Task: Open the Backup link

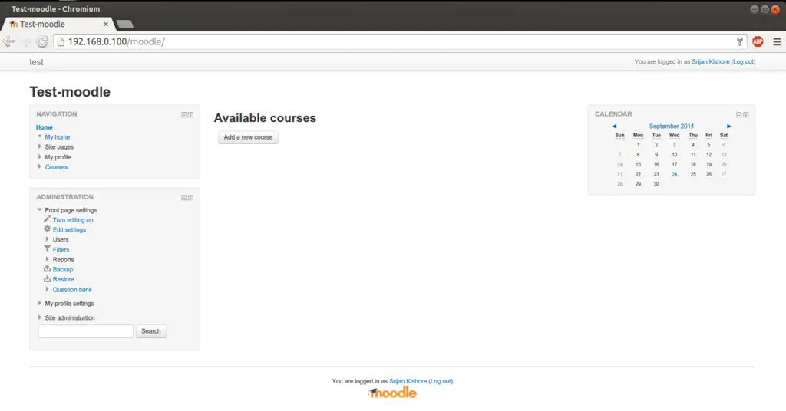Action: [63, 269]
